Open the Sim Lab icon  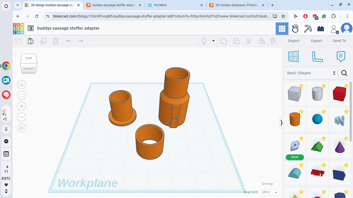click(x=295, y=28)
